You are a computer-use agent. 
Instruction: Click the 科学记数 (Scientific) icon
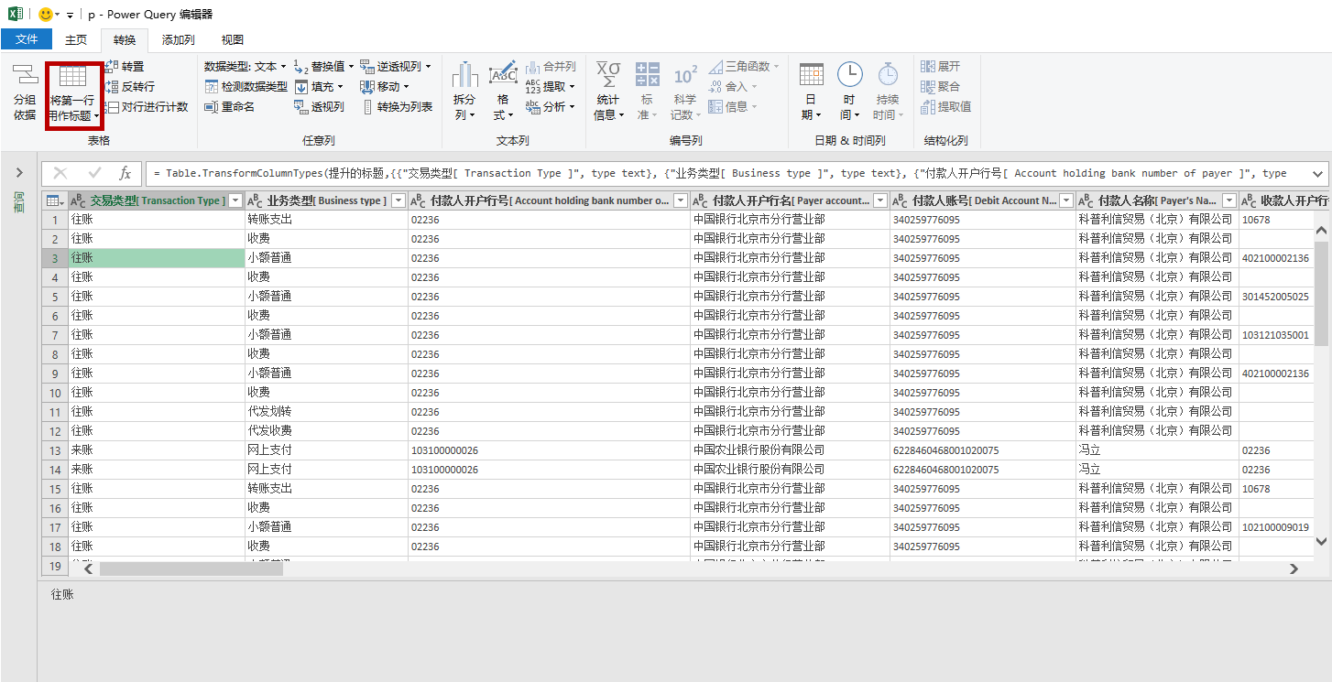point(684,75)
